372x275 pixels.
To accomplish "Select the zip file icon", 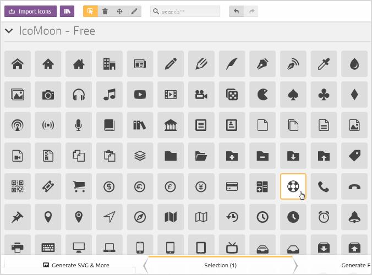I will [x=48, y=156].
